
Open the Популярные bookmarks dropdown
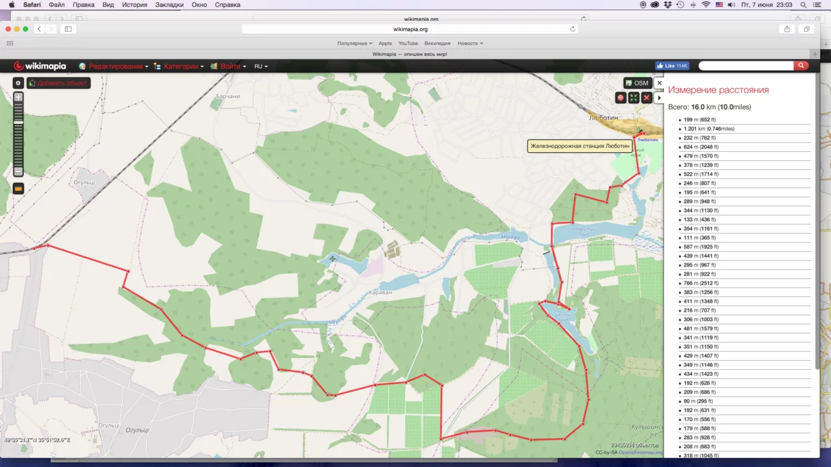[355, 43]
